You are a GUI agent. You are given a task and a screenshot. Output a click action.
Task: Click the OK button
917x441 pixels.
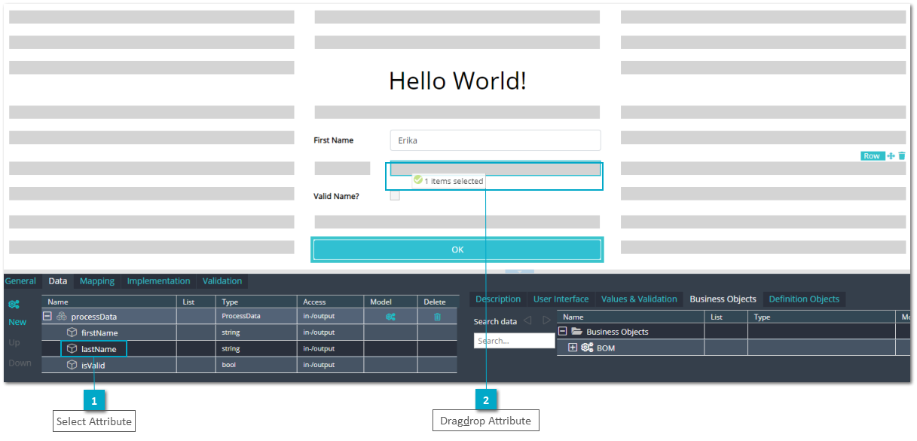(x=457, y=250)
